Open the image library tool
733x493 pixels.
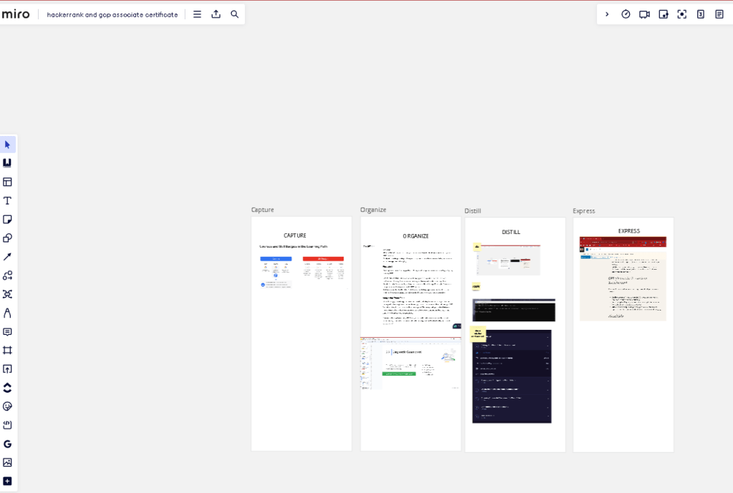(7, 463)
